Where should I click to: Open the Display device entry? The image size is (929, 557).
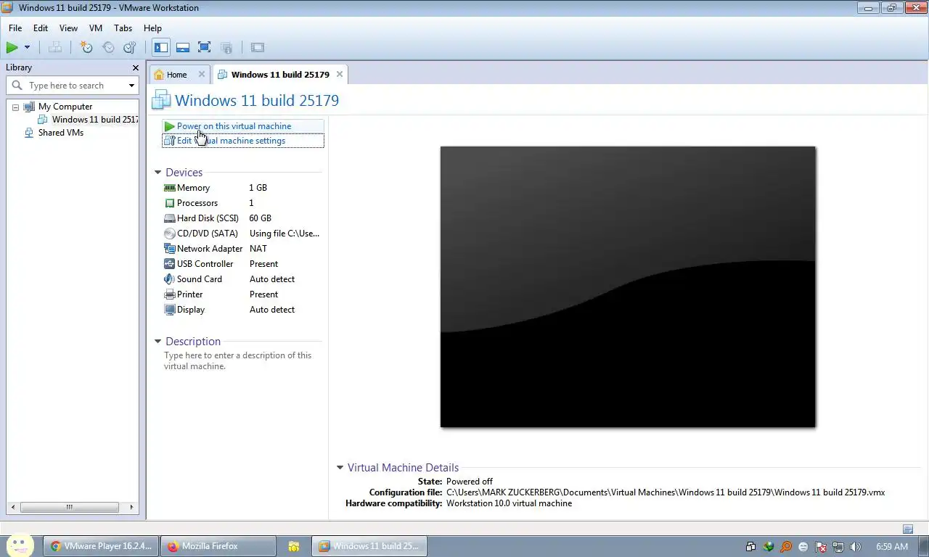coord(191,310)
